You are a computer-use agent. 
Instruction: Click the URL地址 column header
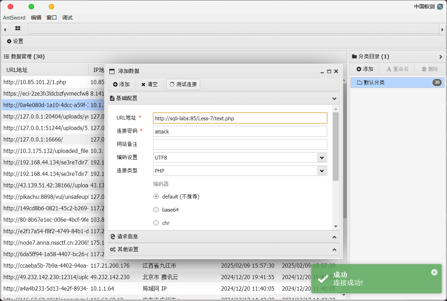tap(45, 70)
